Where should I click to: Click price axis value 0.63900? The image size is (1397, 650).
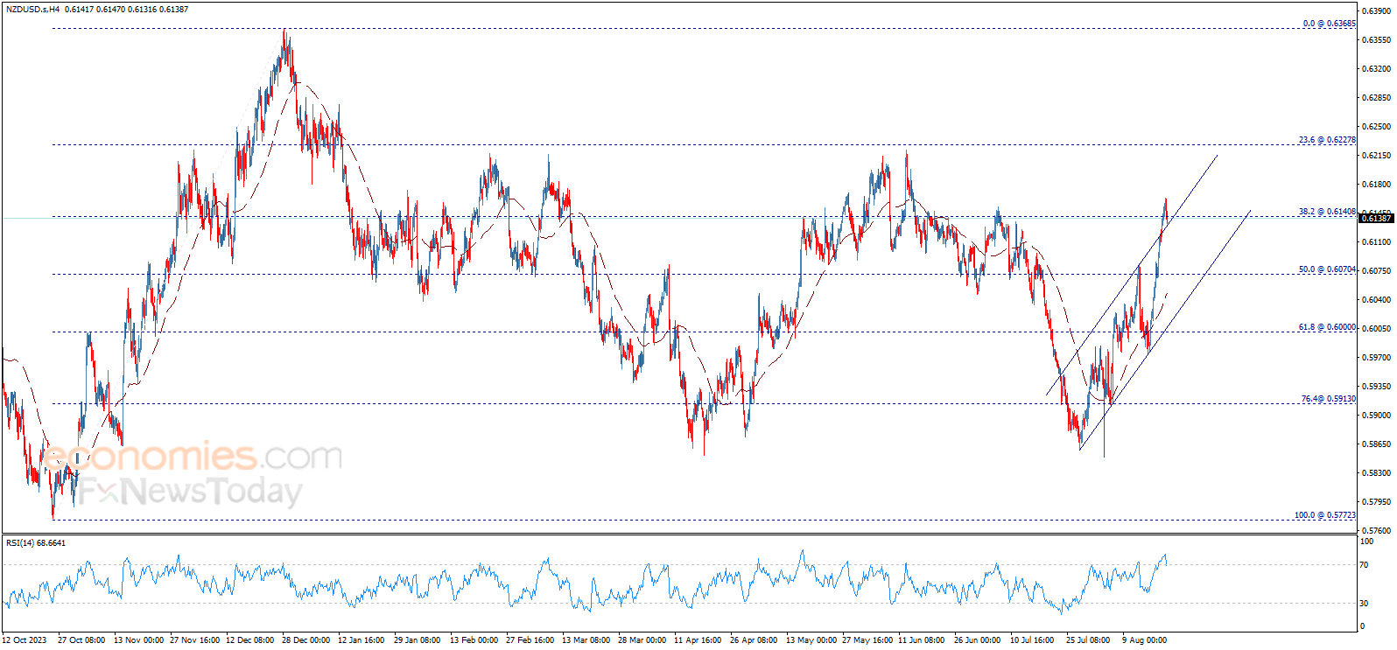pyautogui.click(x=1376, y=11)
